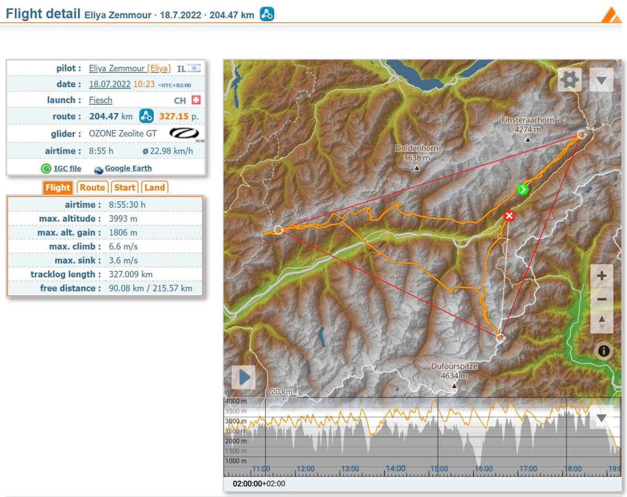Zoom out the map with minus button
Screen dimensions: 627x497
coord(601,299)
